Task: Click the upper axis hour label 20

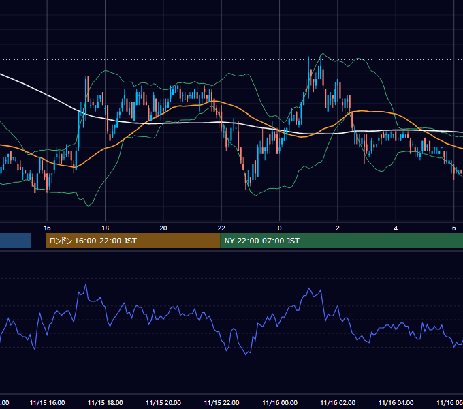Action: coord(163,228)
